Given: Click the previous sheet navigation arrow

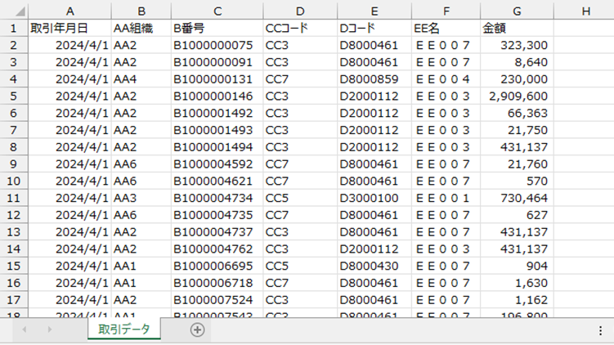Looking at the screenshot, I should pos(25,329).
